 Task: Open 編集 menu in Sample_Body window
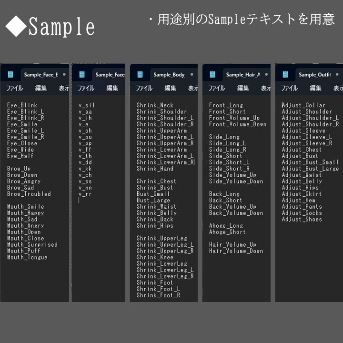click(170, 88)
